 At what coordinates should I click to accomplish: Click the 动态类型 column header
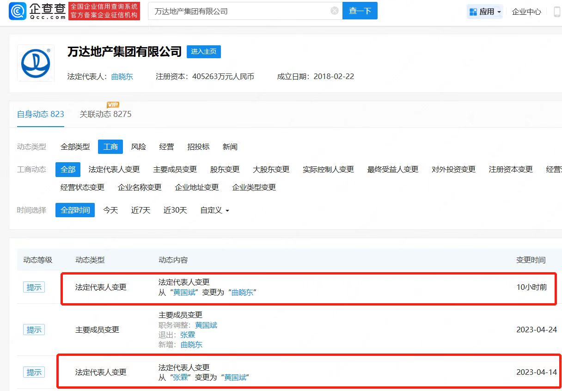pos(90,260)
